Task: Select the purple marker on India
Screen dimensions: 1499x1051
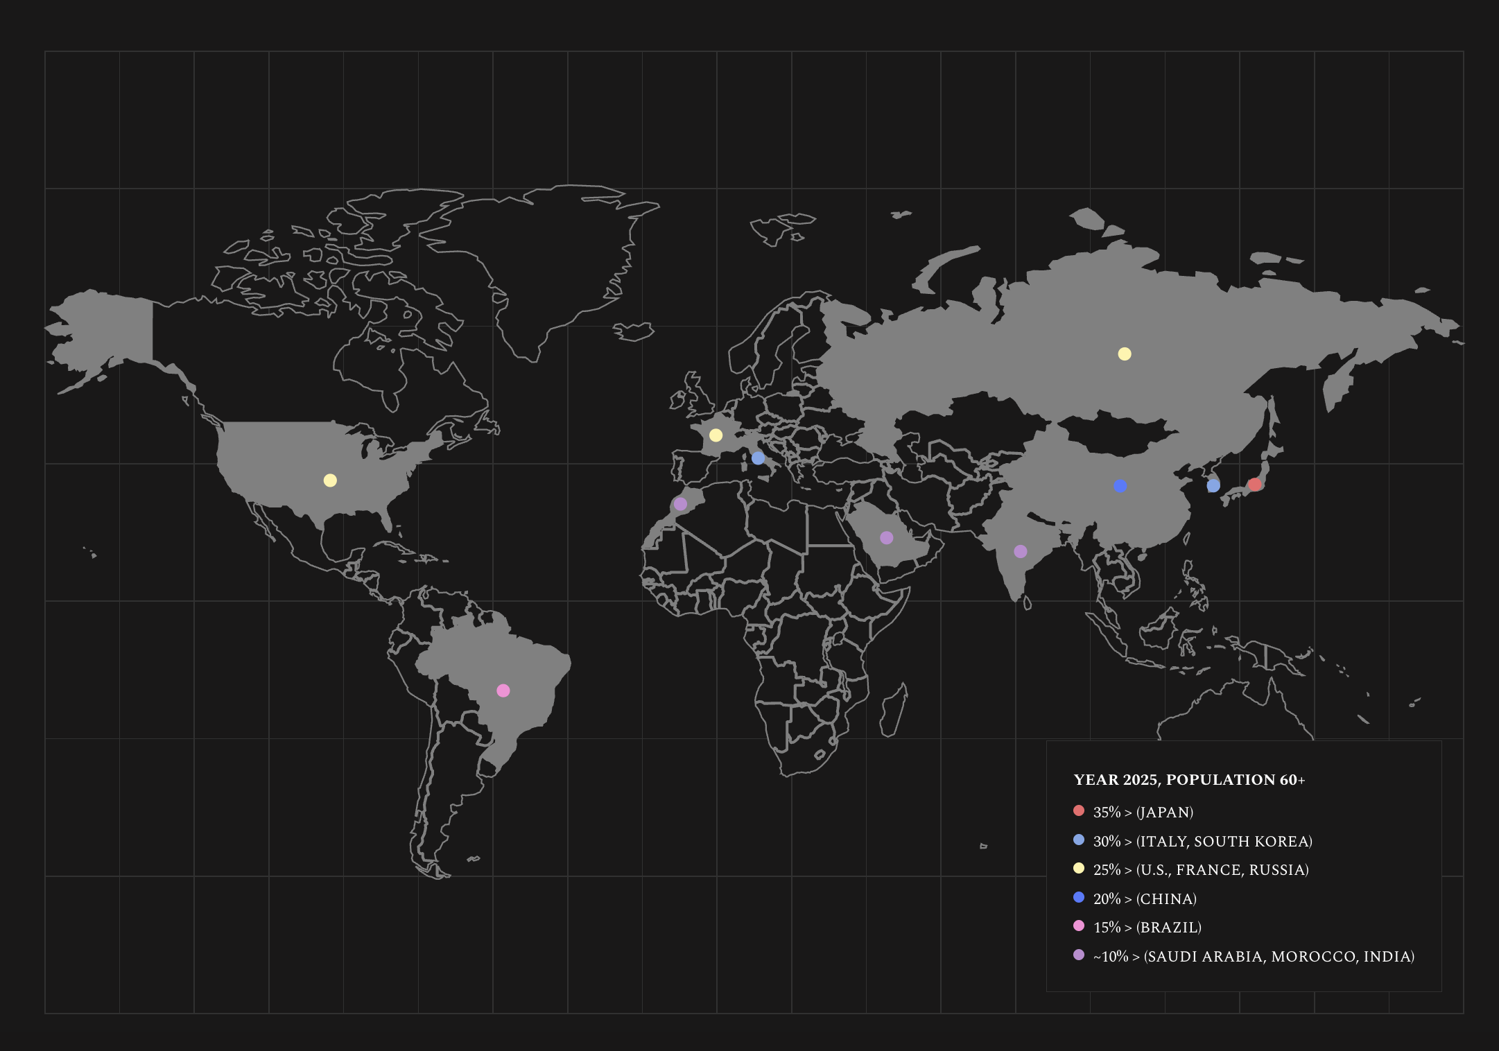Action: coord(1020,551)
